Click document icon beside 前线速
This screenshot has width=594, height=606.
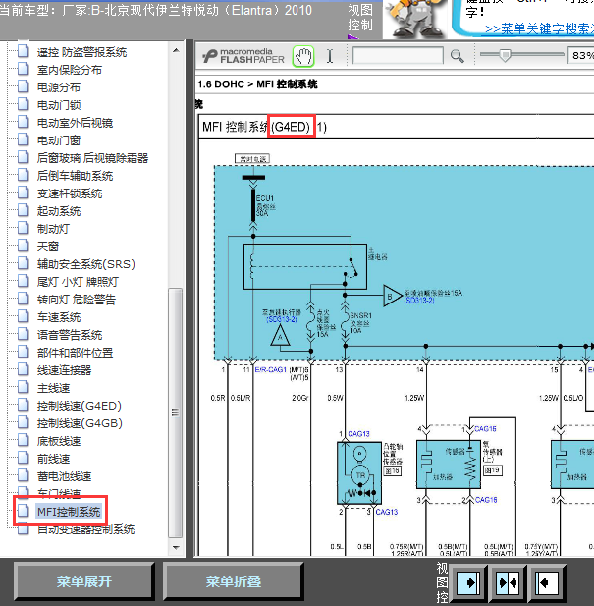tap(24, 458)
